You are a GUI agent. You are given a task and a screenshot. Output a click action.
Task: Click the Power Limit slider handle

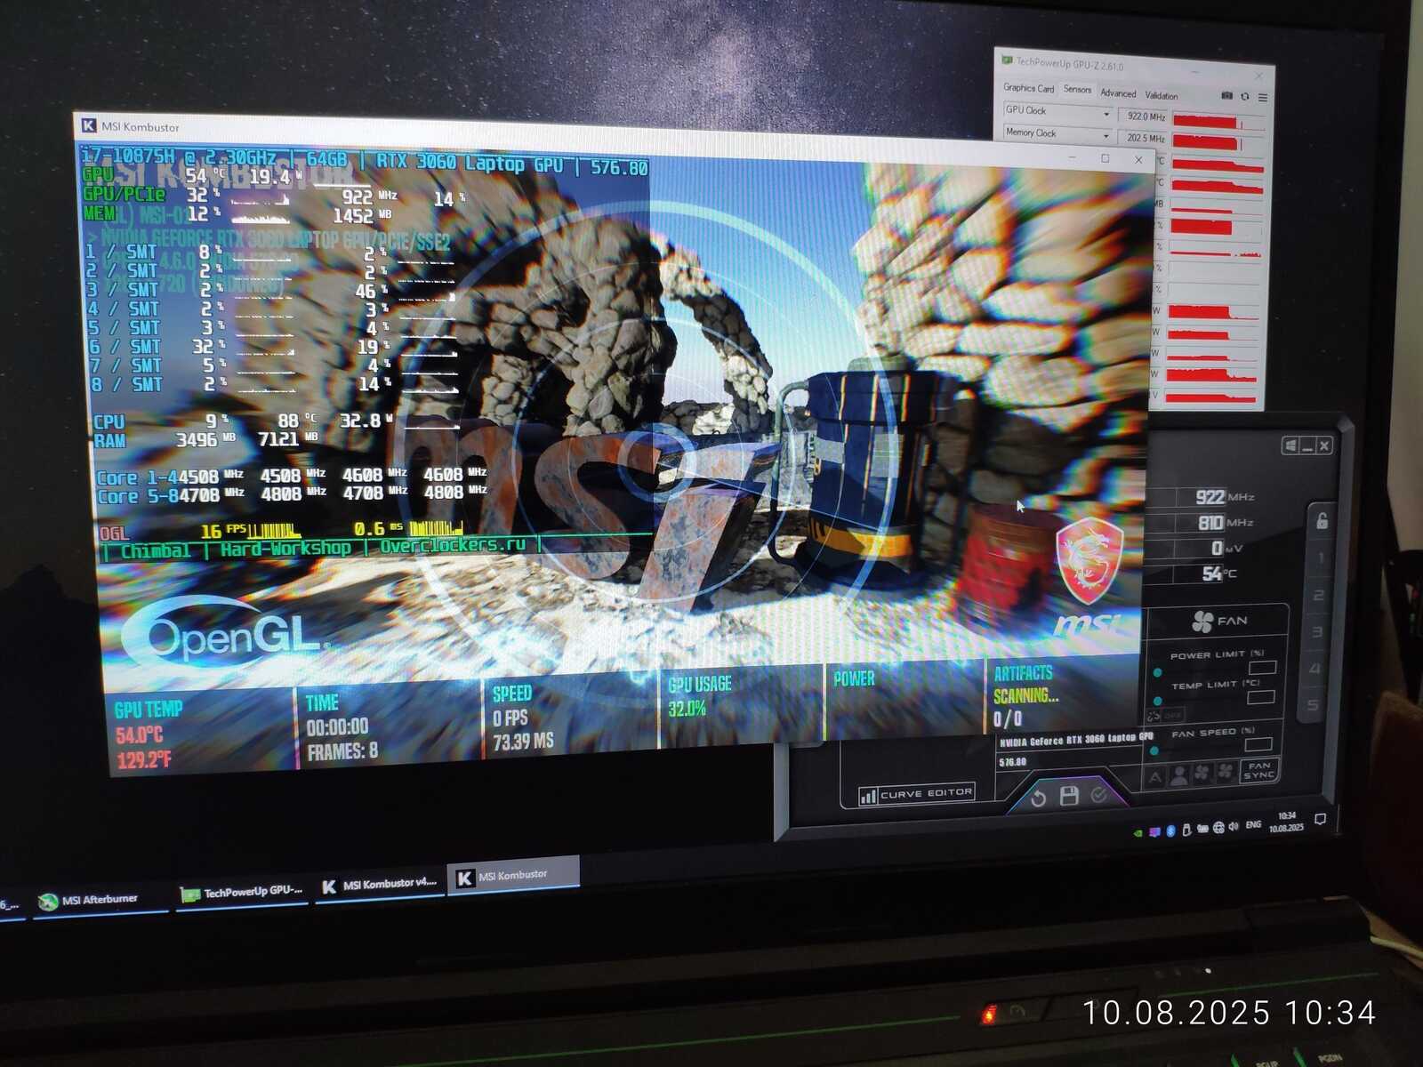[x=1158, y=672]
